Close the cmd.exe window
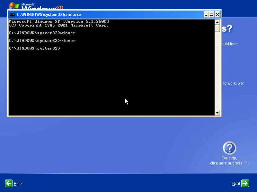Viewport: 257px width, 192px height. point(217,15)
